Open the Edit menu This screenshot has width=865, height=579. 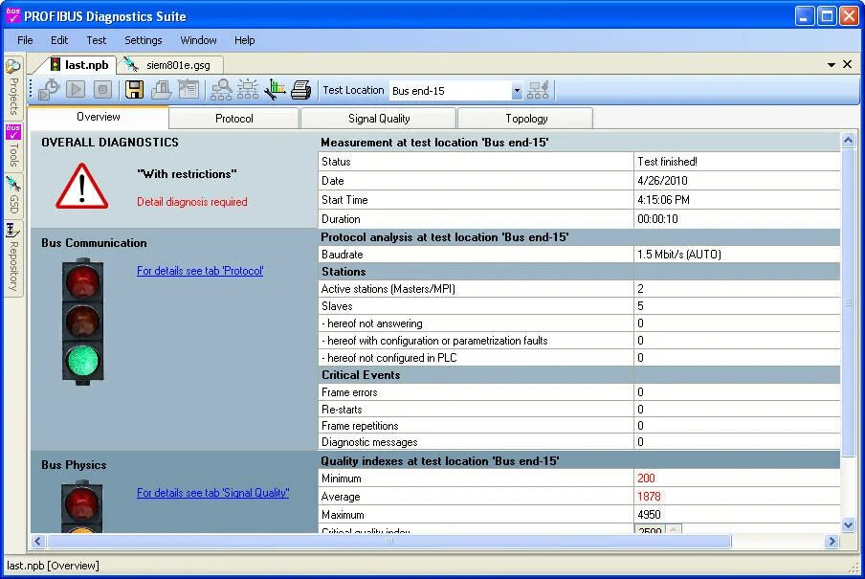pyautogui.click(x=59, y=40)
